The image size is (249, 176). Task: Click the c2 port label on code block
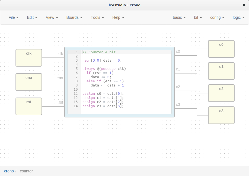pos(178,87)
